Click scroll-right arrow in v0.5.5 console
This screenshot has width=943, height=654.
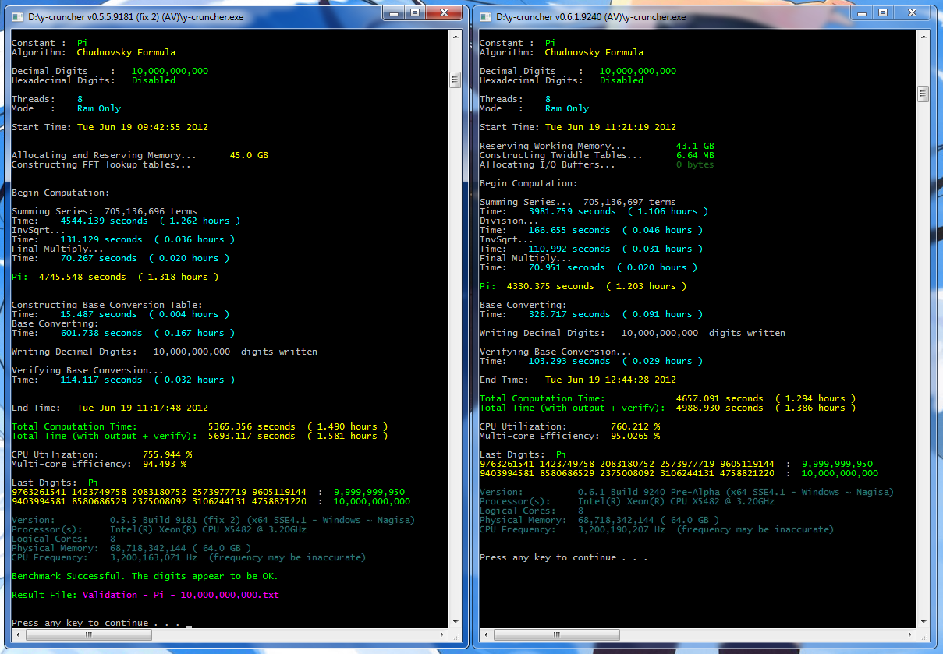click(442, 634)
